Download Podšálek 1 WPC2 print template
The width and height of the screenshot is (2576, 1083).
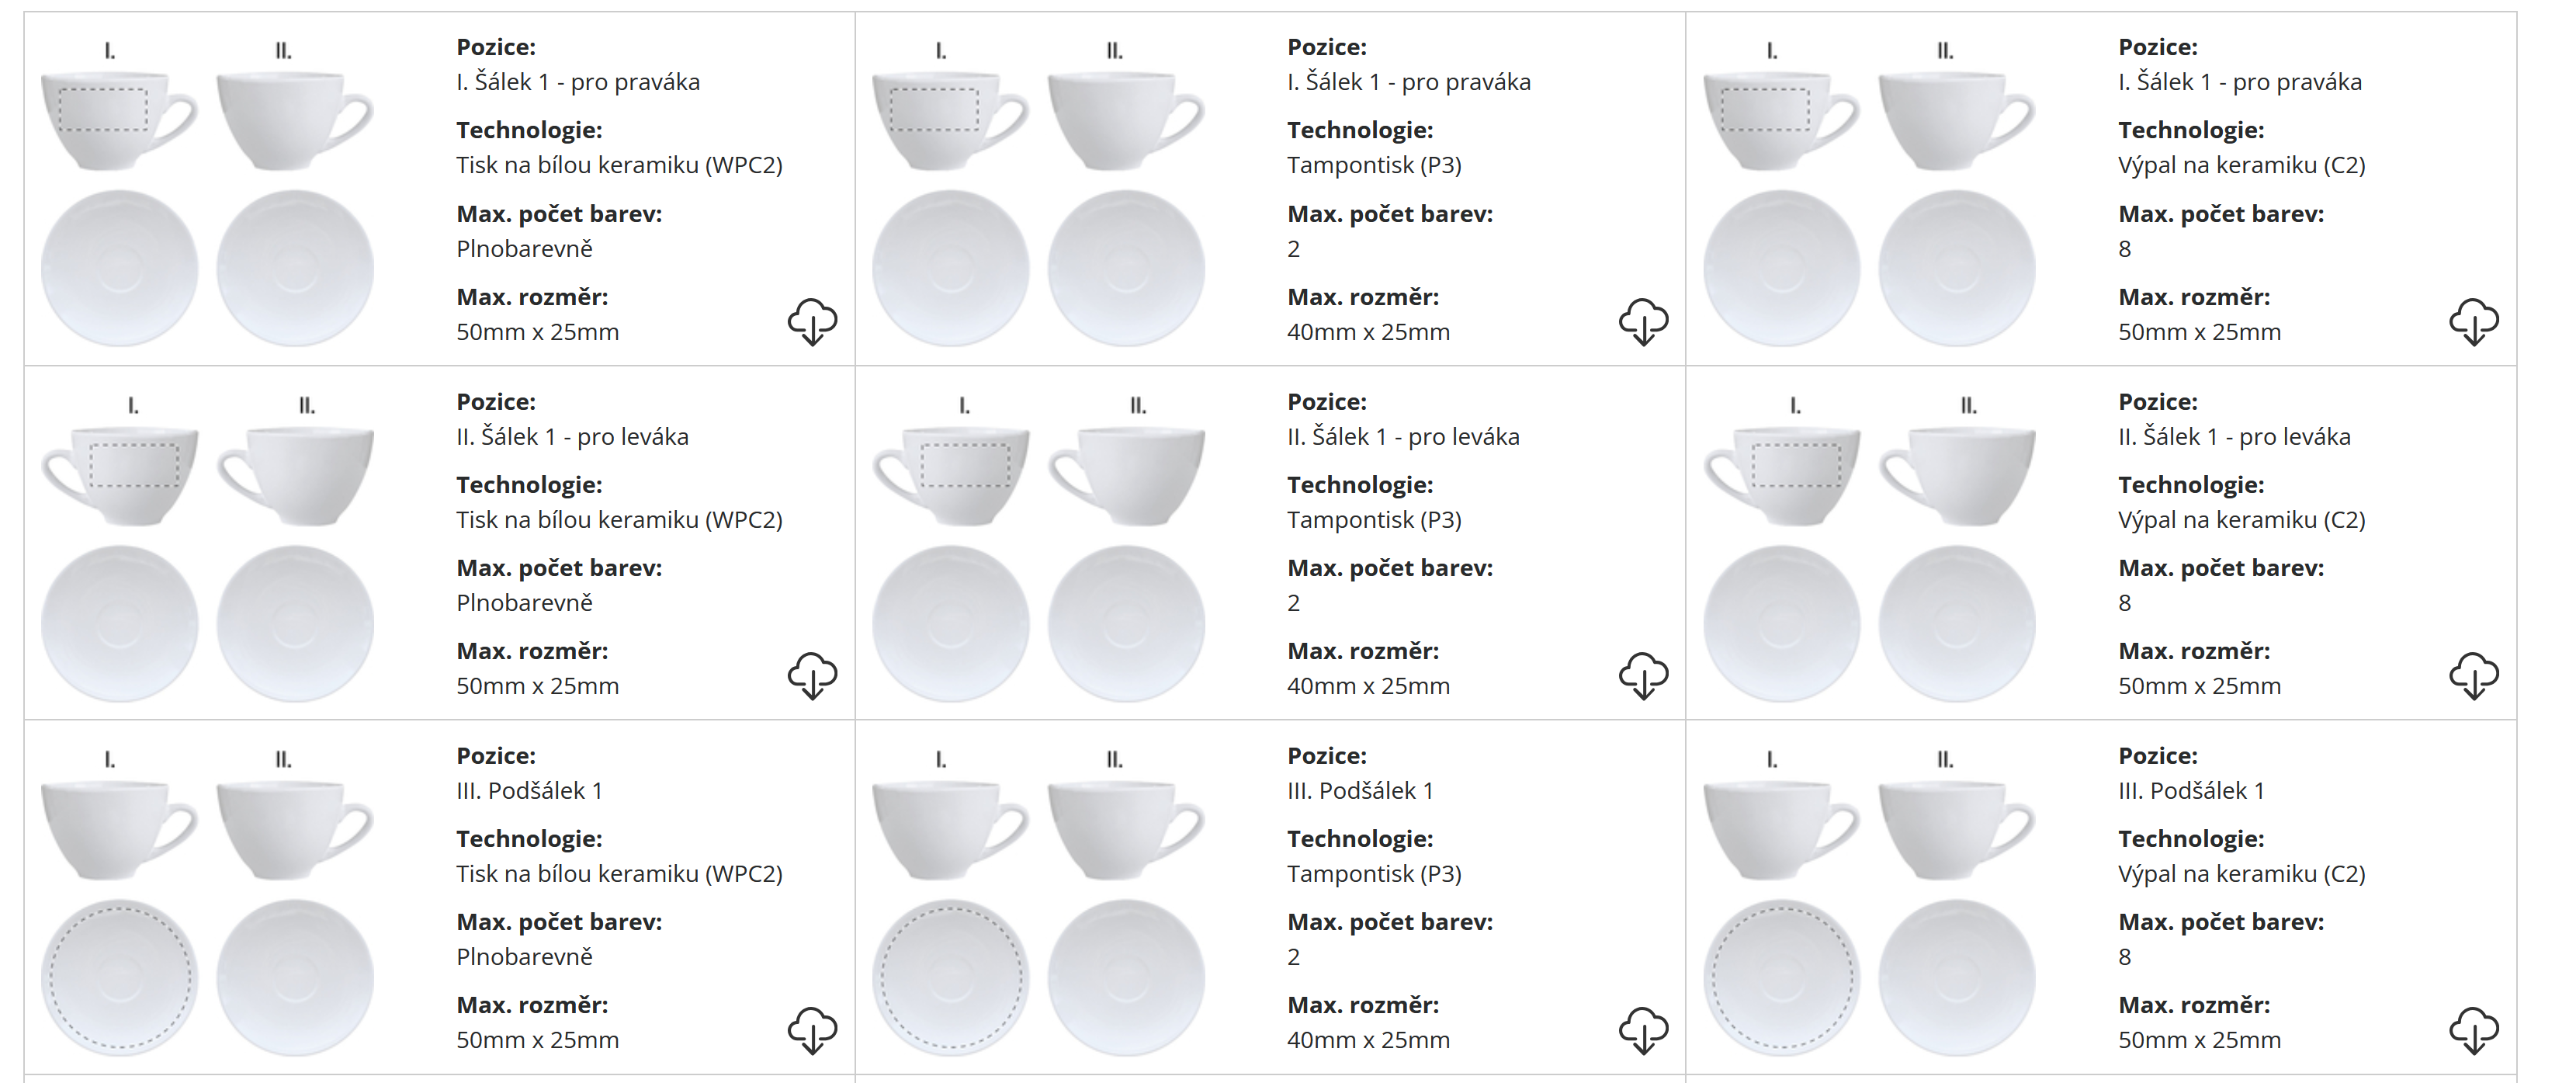tap(812, 1029)
